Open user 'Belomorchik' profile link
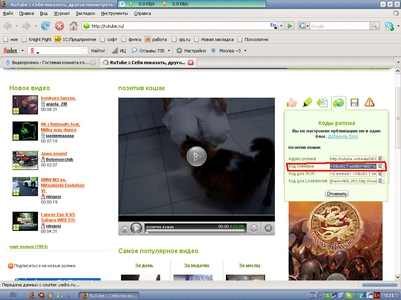Image resolution: width=401 pixels, height=300 pixels. coord(60,159)
